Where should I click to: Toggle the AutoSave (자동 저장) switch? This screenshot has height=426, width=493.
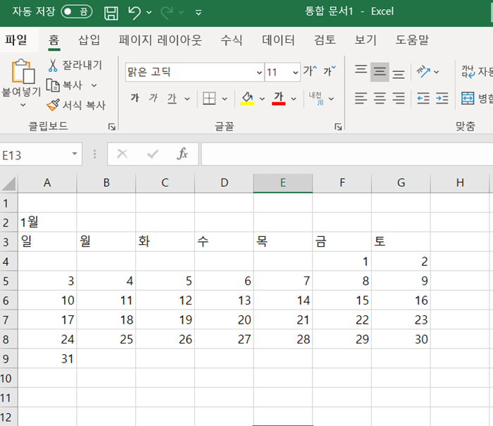(77, 12)
